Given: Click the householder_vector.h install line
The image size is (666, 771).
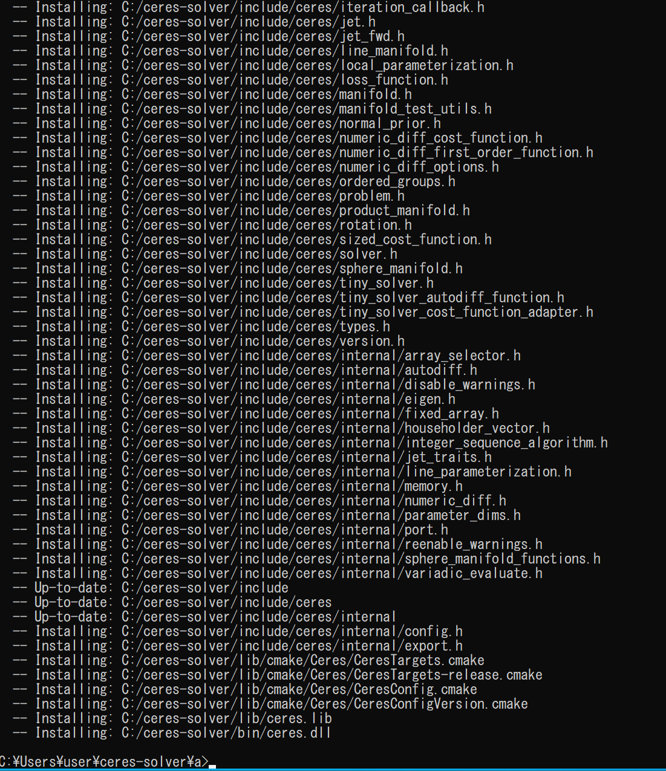Looking at the screenshot, I should tap(281, 428).
